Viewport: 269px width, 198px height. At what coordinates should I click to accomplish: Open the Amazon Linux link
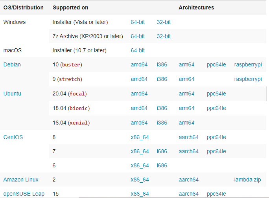point(21,180)
